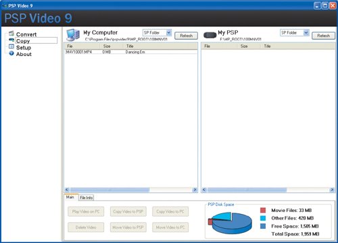Click the About info icon in sidebar
The height and width of the screenshot is (243, 338).
point(11,53)
